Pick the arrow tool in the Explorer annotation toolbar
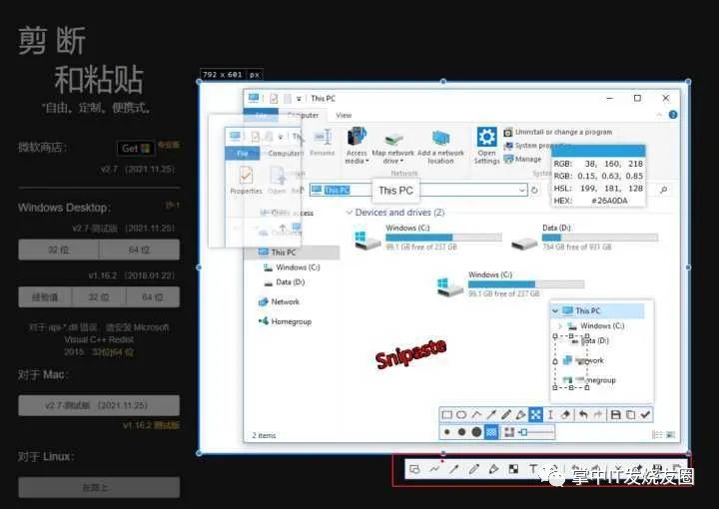The width and height of the screenshot is (719, 509). tap(491, 415)
